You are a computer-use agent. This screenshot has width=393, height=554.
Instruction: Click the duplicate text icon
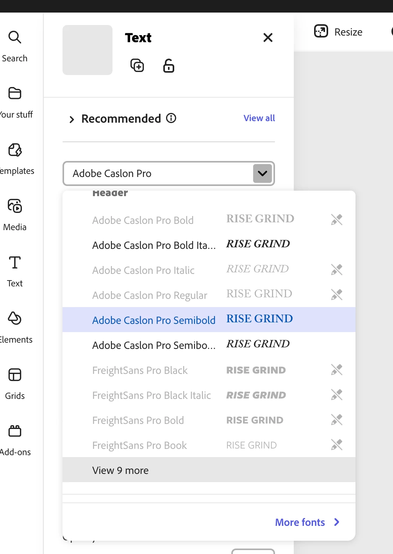(137, 65)
